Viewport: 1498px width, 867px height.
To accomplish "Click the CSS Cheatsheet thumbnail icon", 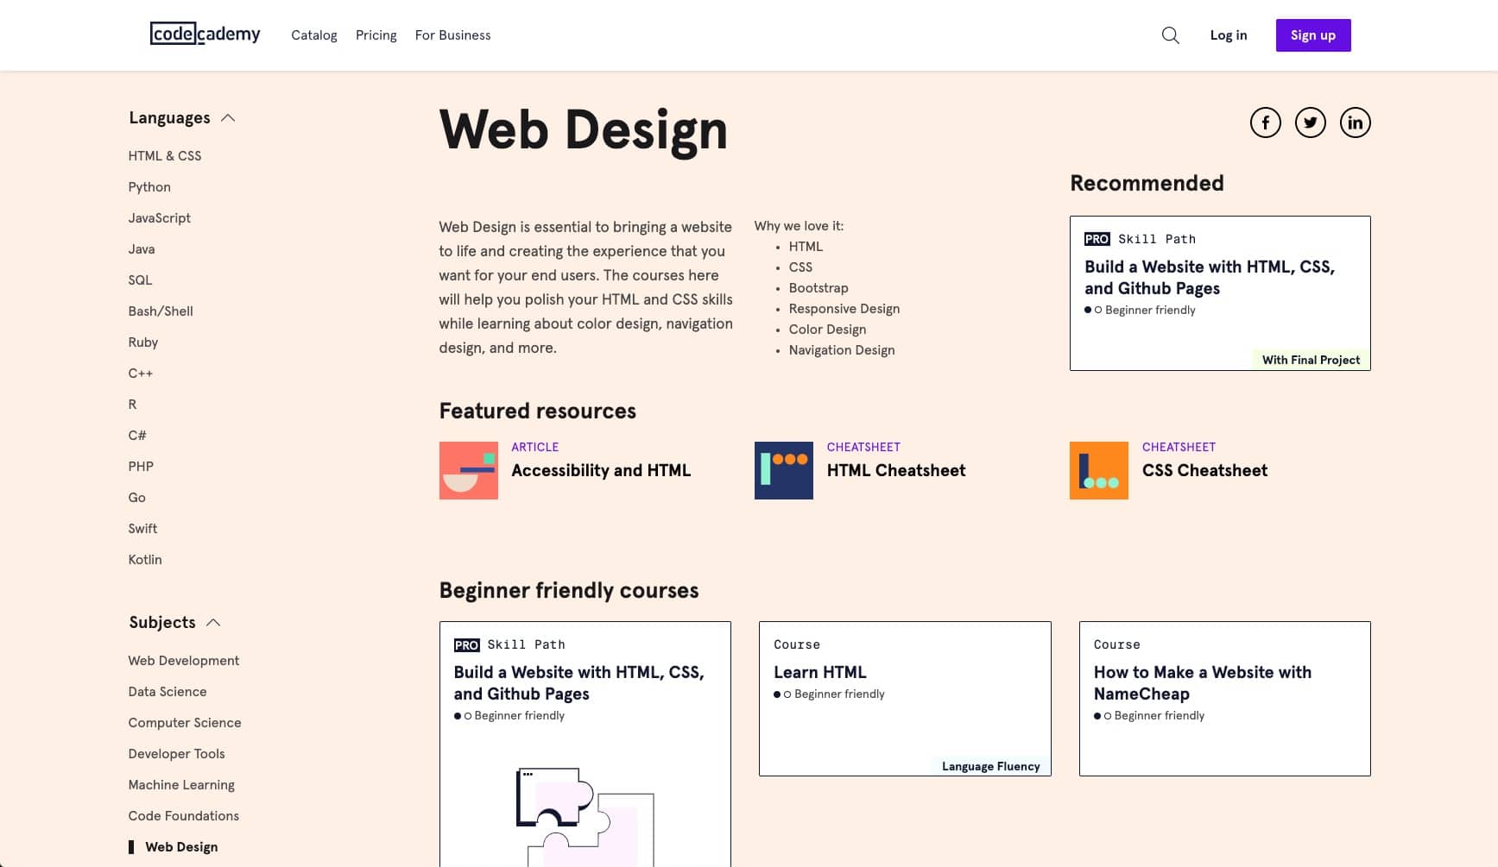I will [1098, 470].
